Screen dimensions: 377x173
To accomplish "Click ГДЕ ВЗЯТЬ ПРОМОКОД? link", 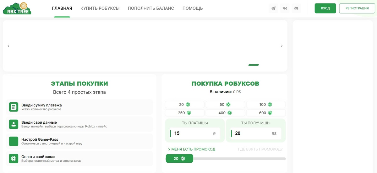I will 260,149.
